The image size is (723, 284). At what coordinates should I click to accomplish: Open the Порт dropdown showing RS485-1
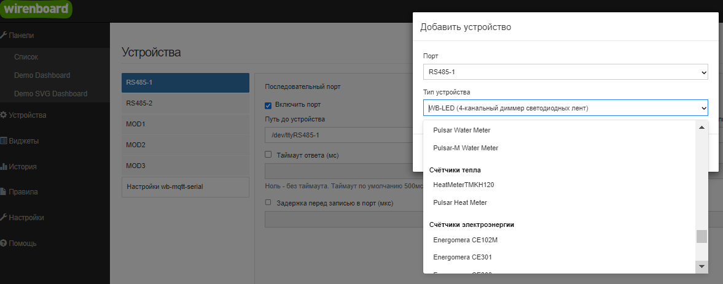tap(565, 72)
